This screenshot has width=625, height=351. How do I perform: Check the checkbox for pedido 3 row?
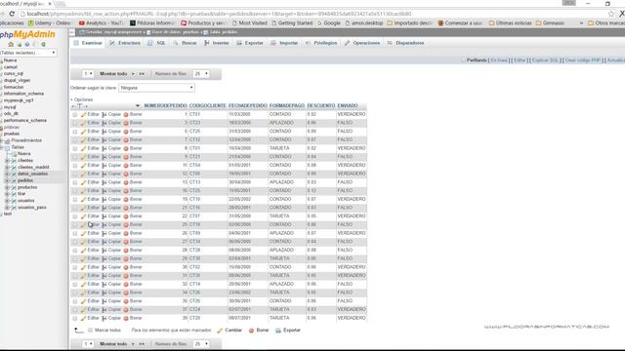75,123
